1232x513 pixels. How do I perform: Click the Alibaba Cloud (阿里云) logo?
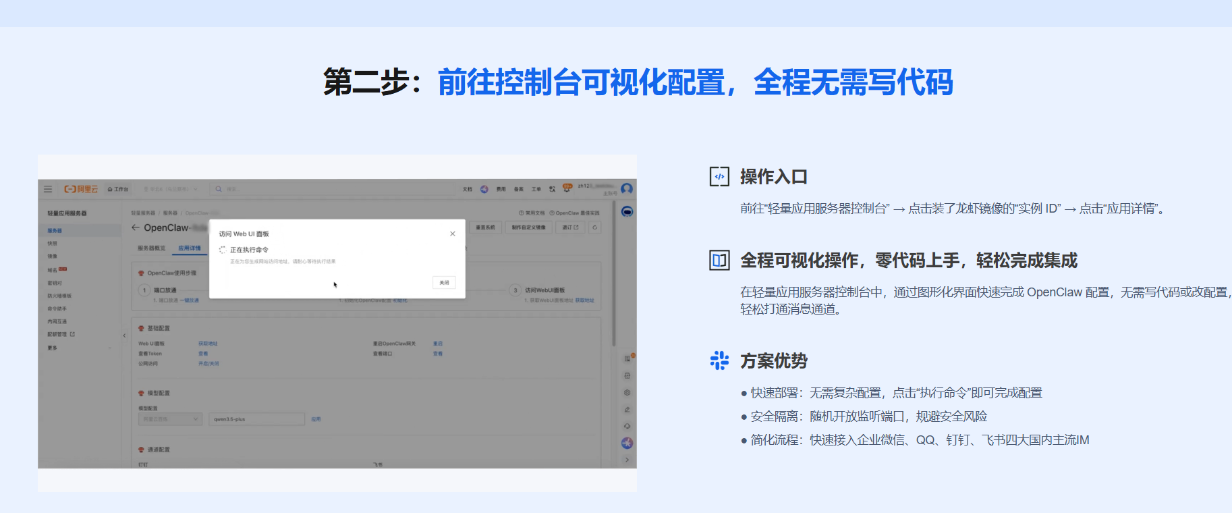coord(81,189)
